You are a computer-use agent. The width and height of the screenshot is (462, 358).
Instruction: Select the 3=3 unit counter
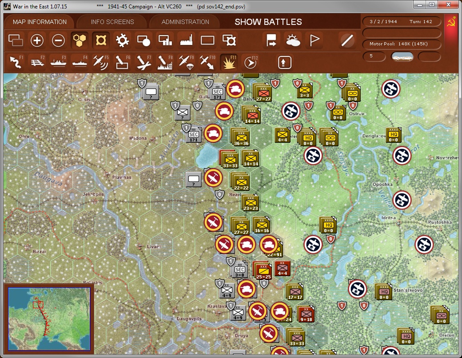tap(304, 90)
